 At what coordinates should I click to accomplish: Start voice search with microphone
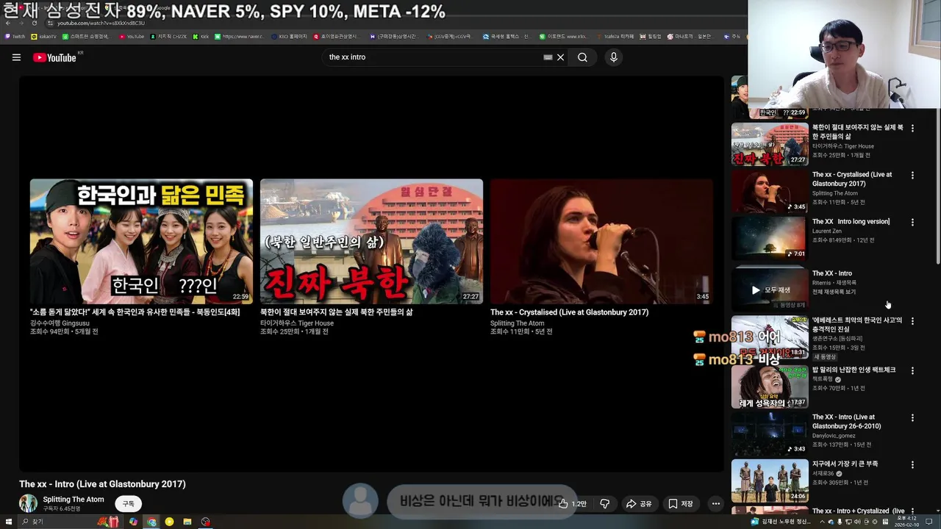pyautogui.click(x=613, y=57)
